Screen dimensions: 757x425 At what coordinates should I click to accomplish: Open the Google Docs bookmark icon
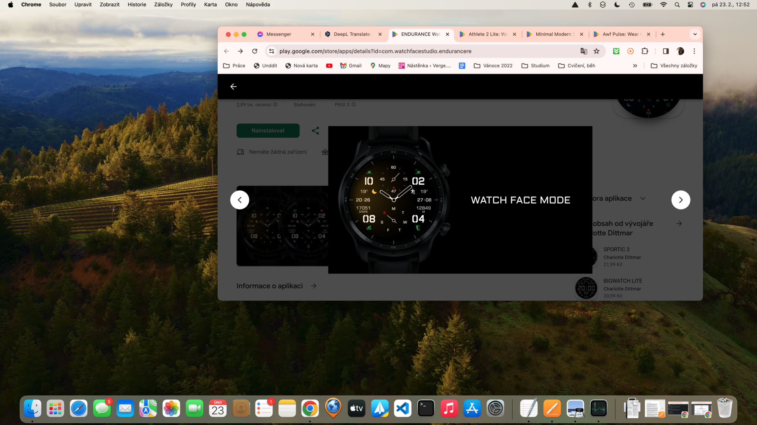[462, 66]
